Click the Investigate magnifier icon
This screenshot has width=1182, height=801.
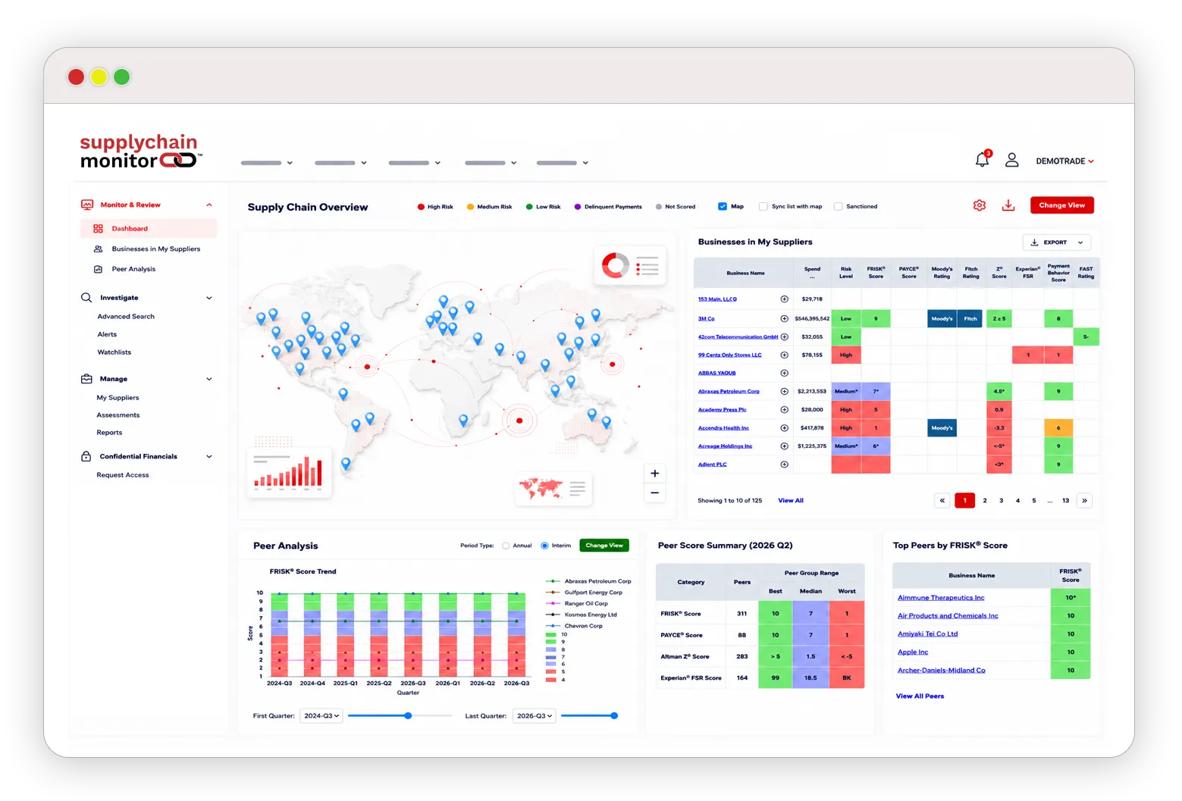pyautogui.click(x=86, y=298)
